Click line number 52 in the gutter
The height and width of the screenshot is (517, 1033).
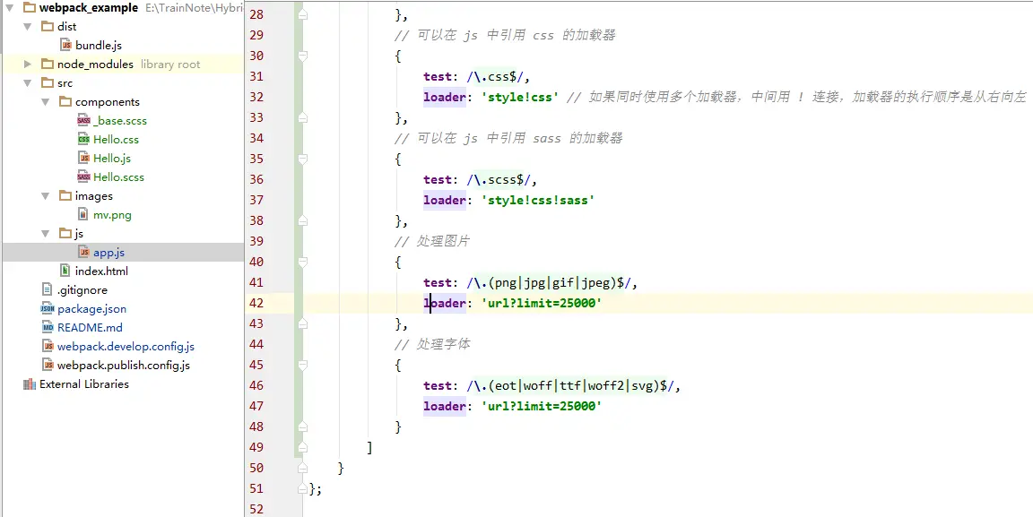pyautogui.click(x=257, y=509)
